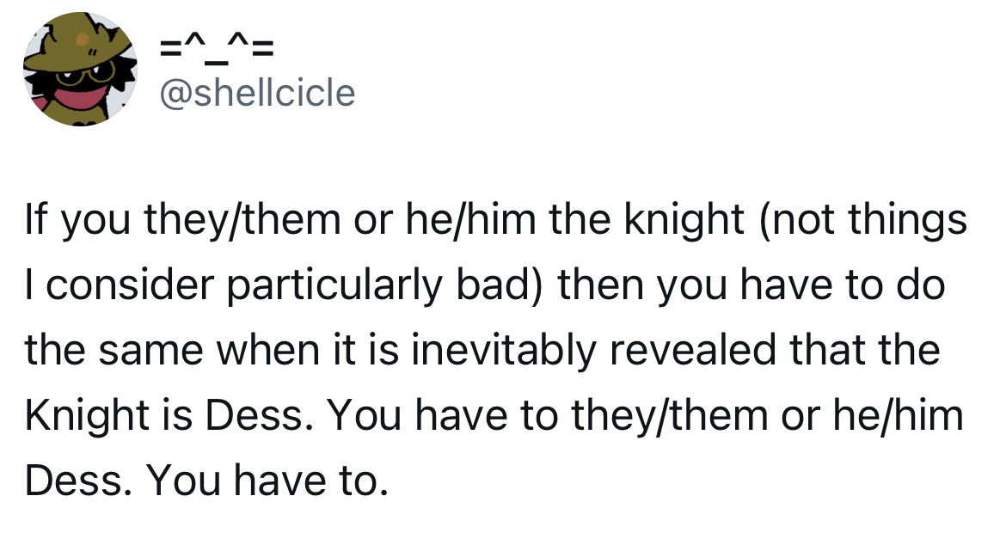Open the profile avatar with the green hat

(80, 69)
